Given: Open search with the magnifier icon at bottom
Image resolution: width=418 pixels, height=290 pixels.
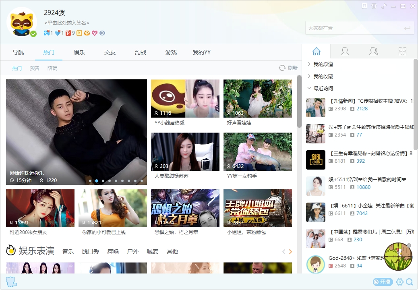Looking at the screenshot, I should click(409, 282).
